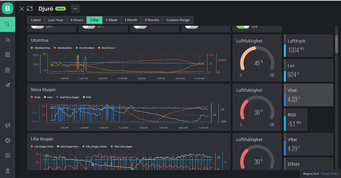Toggle Temp series in Stora Stugan legend
This screenshot has width=341, height=178.
coord(36,97)
